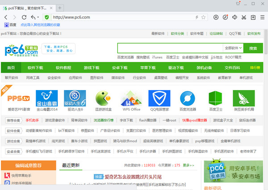Open the 游戏下载 navigation tab

92,68
